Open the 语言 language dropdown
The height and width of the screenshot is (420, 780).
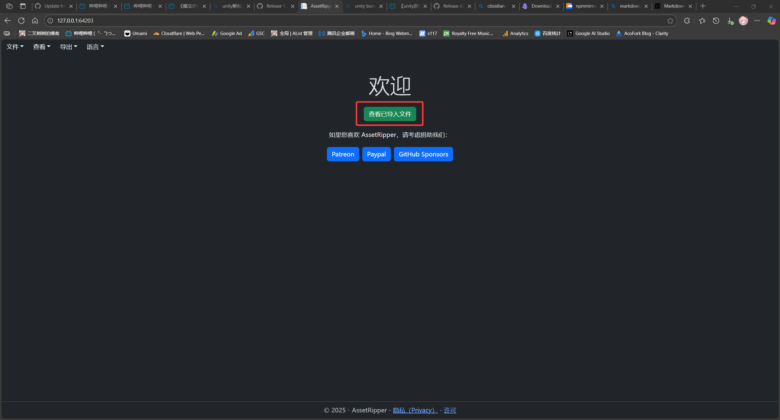coord(95,47)
